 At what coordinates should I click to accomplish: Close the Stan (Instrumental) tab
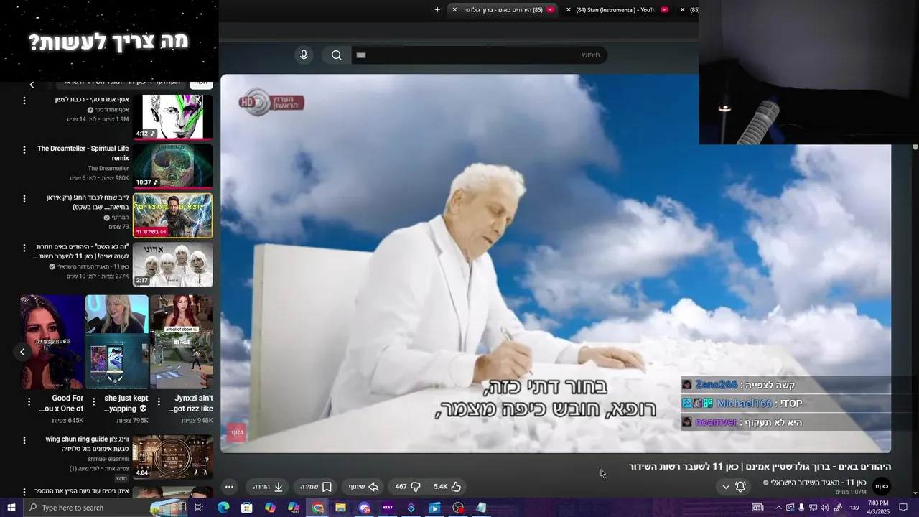[x=569, y=9]
